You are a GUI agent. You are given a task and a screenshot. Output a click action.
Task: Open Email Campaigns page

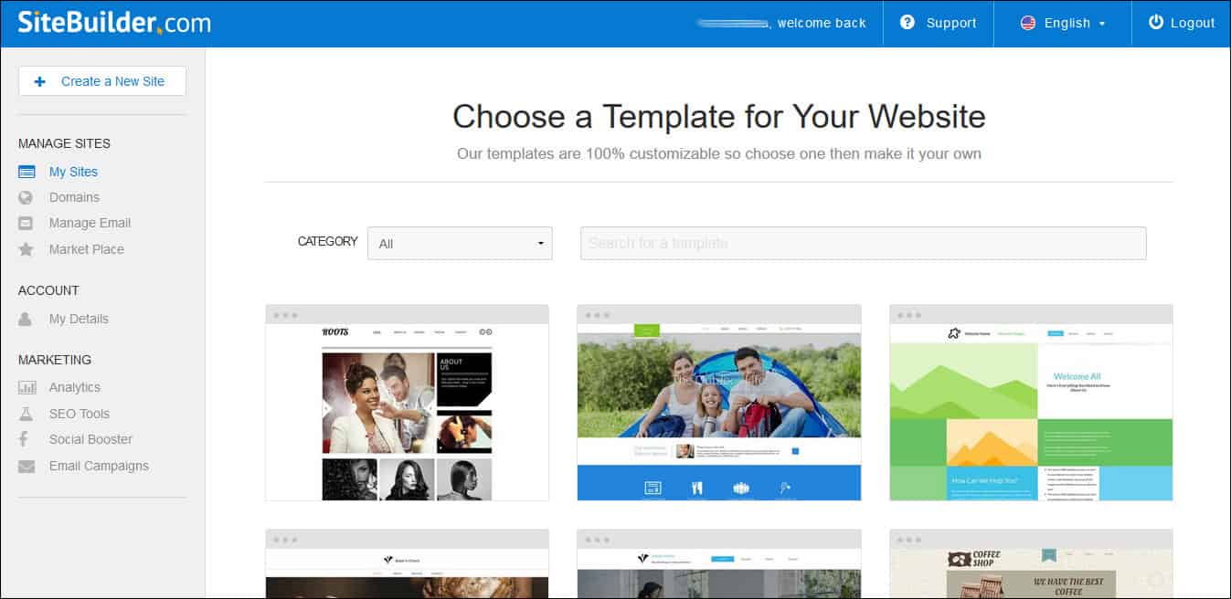click(99, 466)
